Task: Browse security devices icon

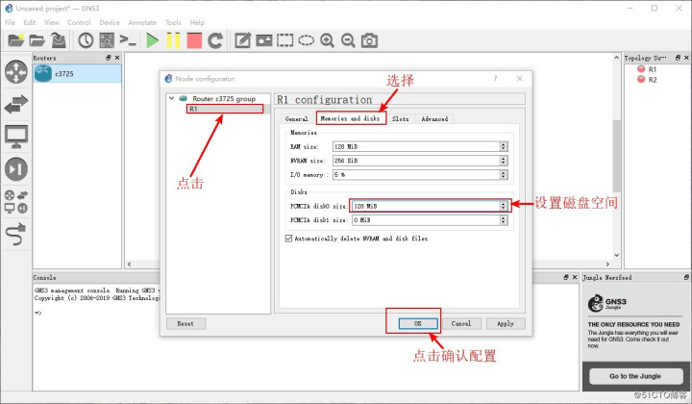Action: click(x=16, y=169)
